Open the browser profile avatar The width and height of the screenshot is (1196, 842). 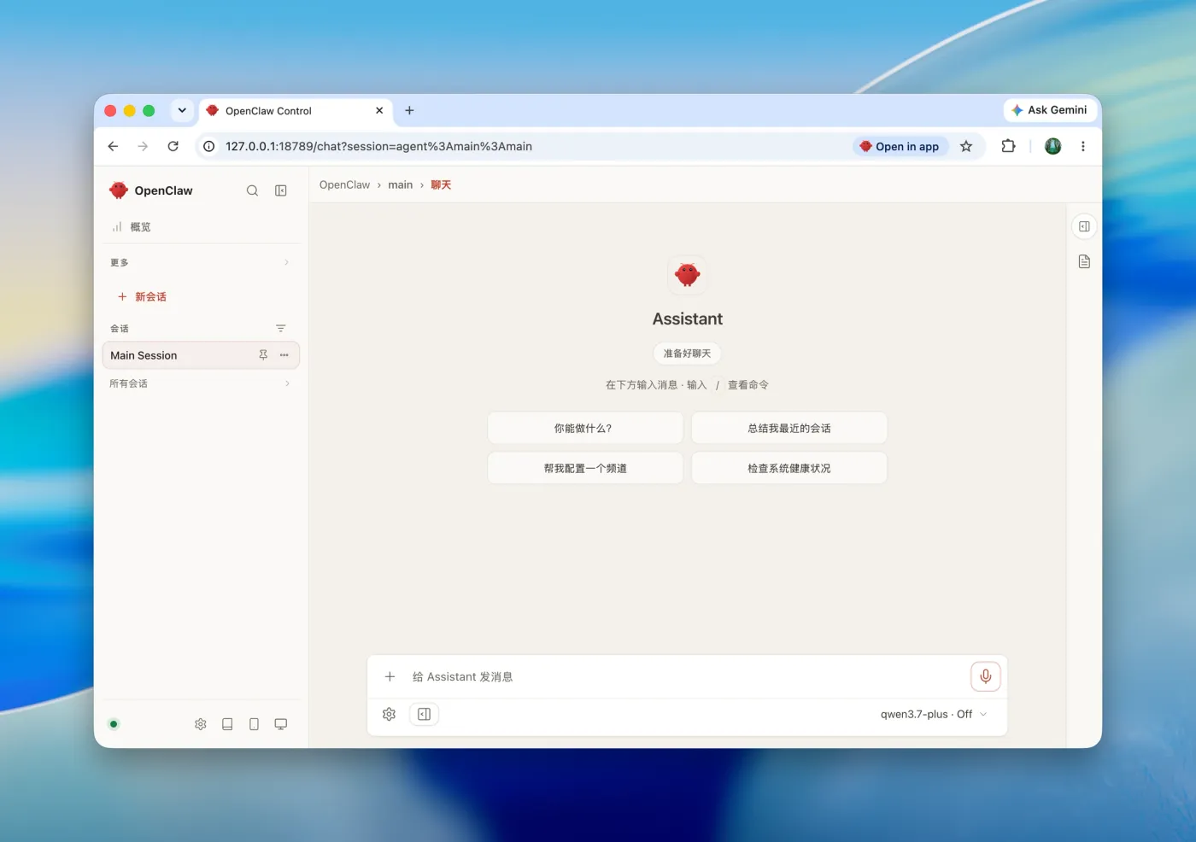tap(1052, 146)
